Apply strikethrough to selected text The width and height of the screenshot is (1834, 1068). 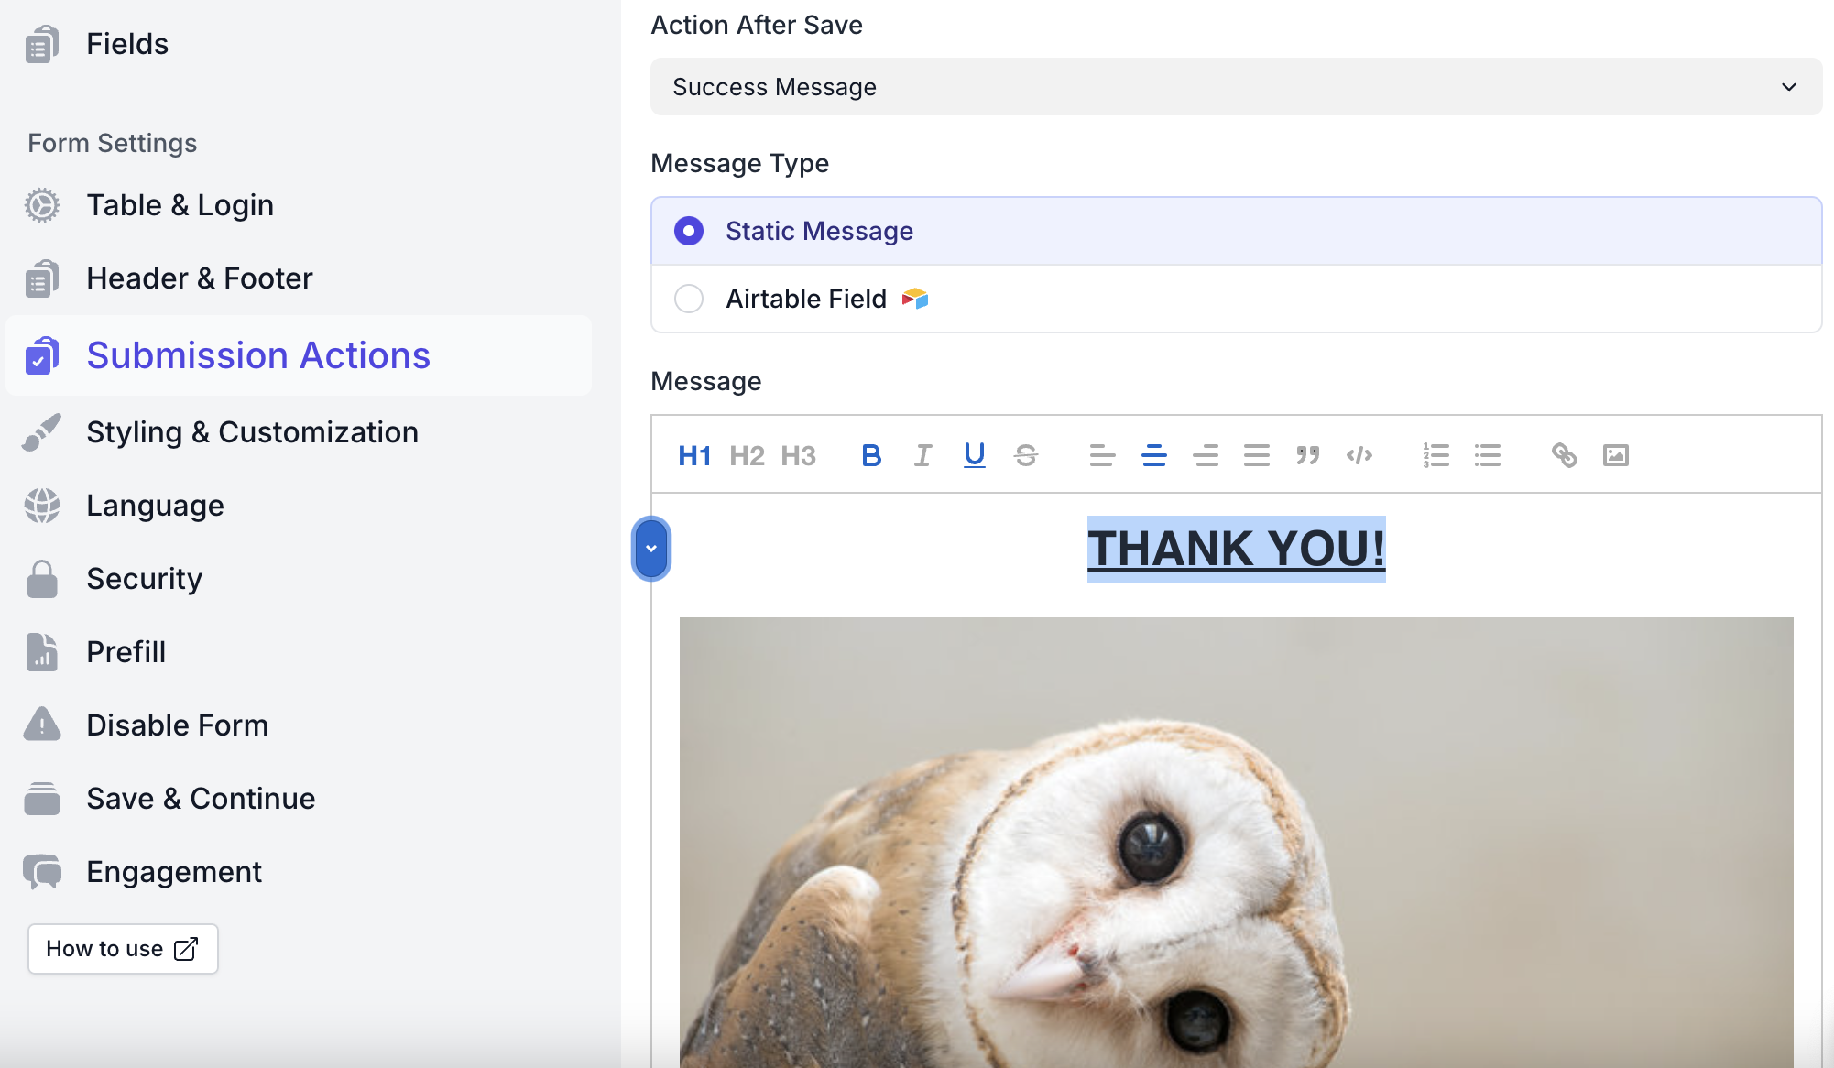coord(1026,455)
